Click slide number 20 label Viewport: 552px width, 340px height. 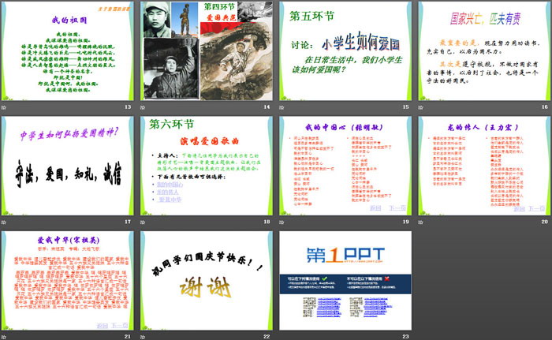545,222
